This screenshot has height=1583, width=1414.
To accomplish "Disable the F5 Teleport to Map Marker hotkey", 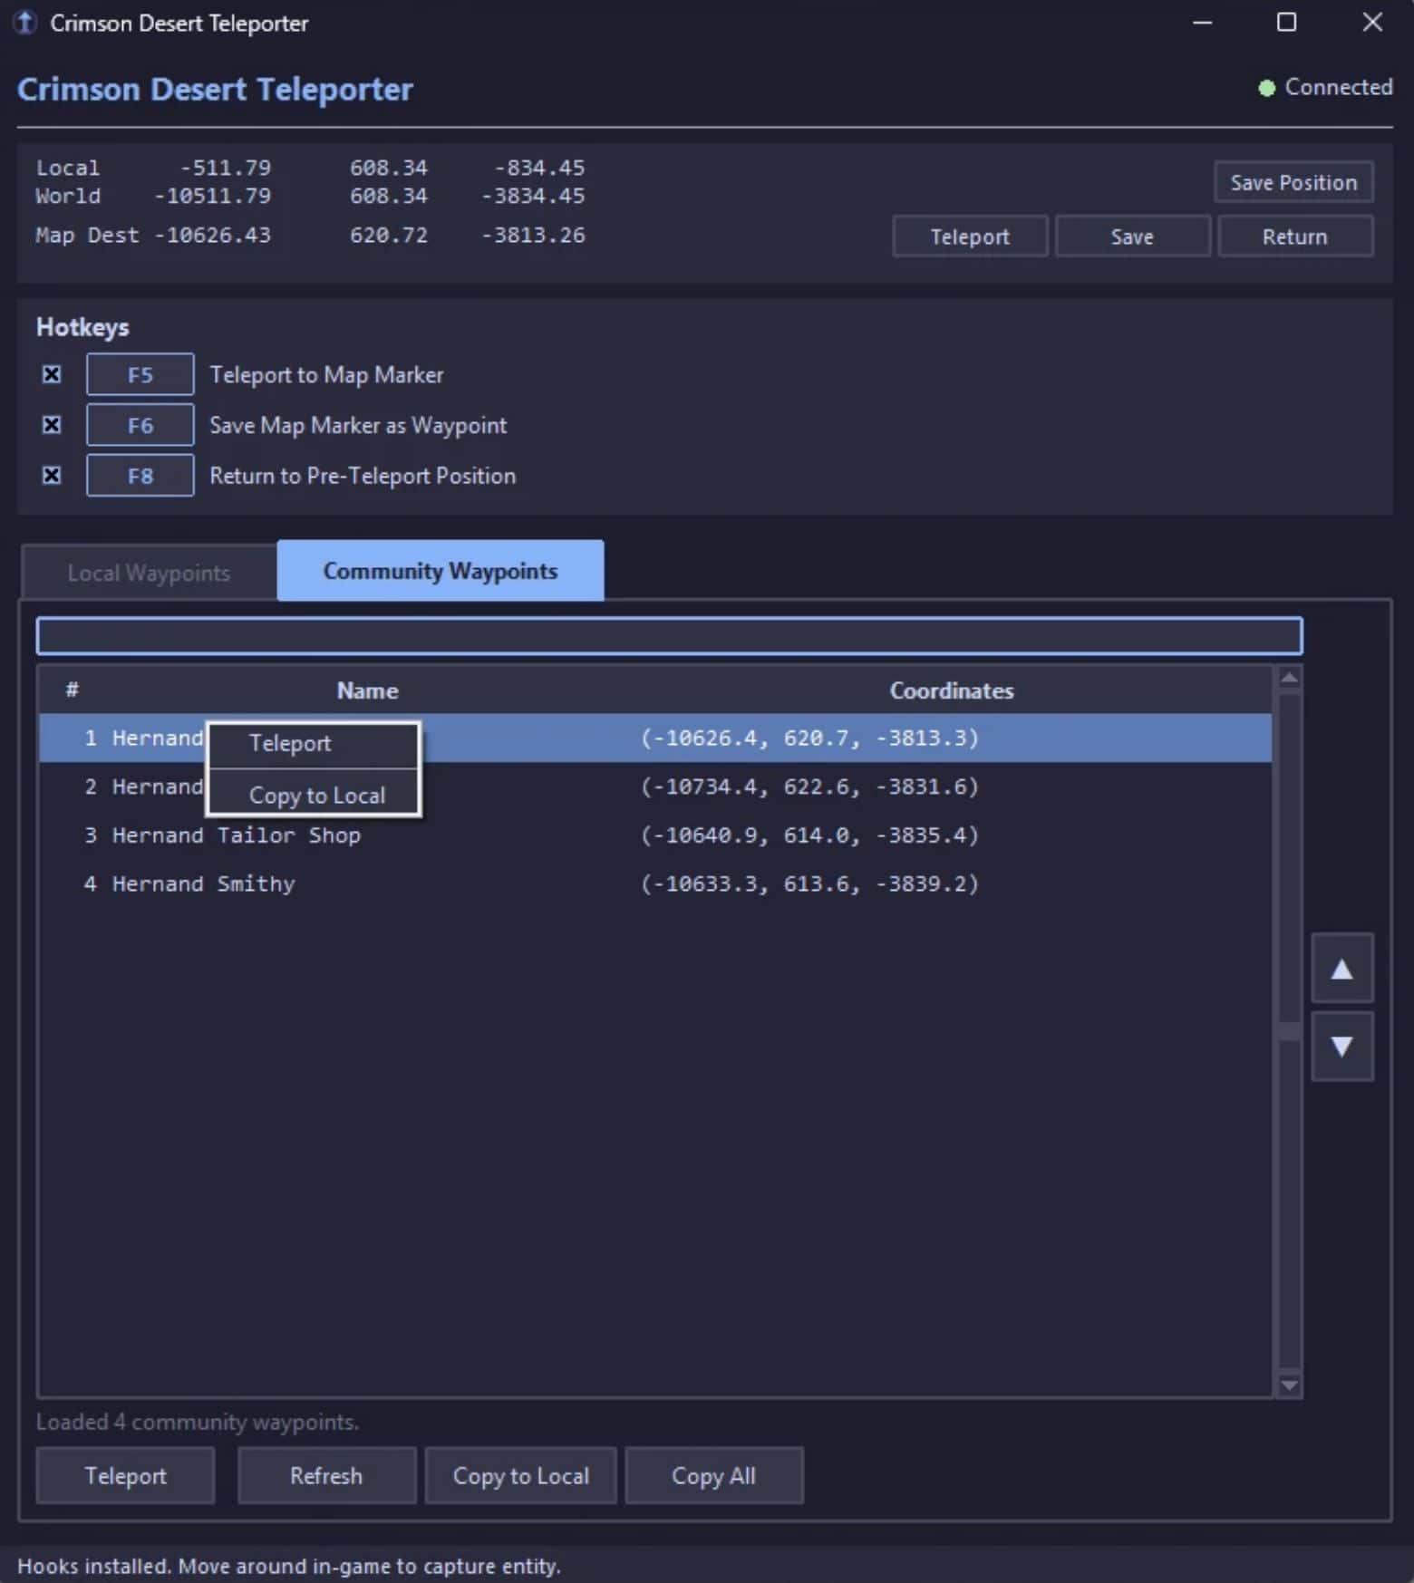I will coord(52,374).
